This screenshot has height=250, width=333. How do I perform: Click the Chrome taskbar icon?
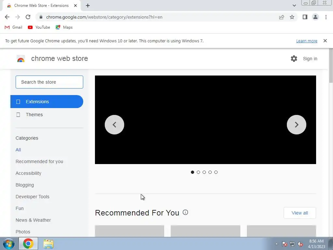point(28,243)
